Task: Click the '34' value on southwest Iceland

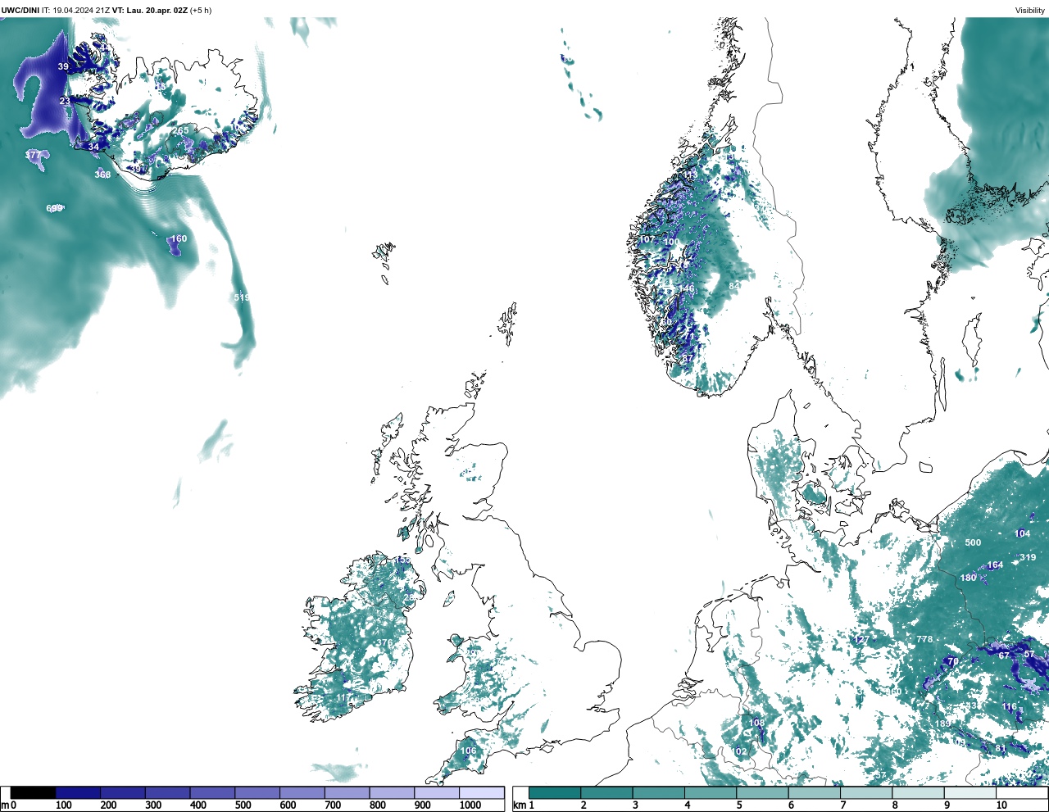Action: point(93,147)
